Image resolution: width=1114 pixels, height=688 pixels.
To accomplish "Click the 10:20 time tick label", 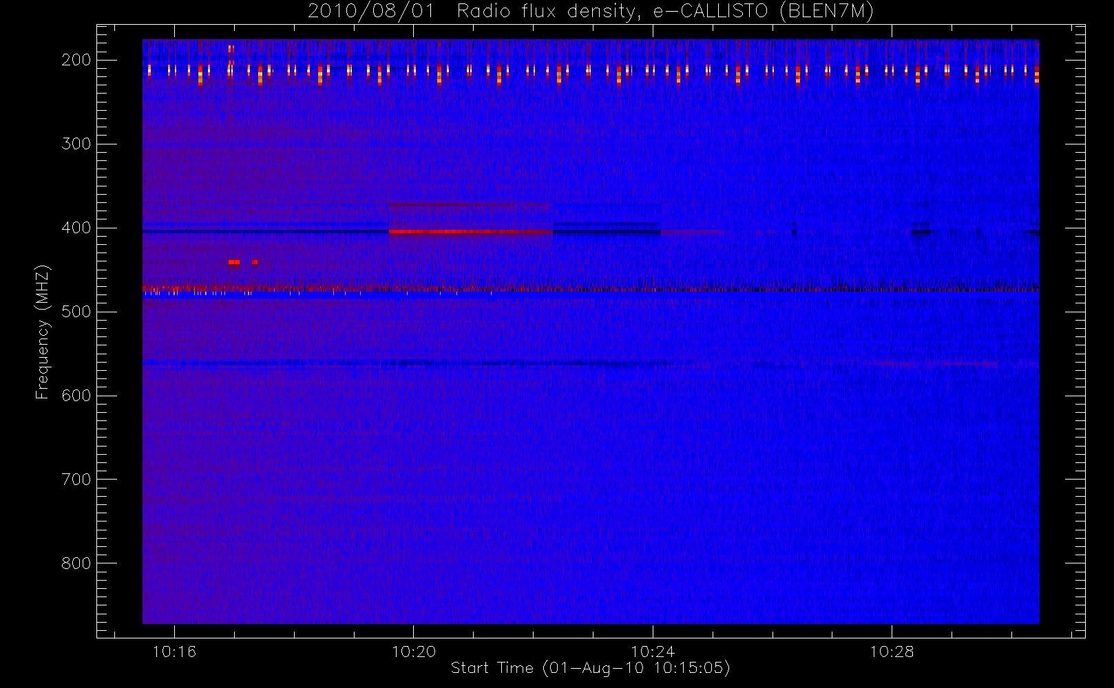I will click(414, 652).
